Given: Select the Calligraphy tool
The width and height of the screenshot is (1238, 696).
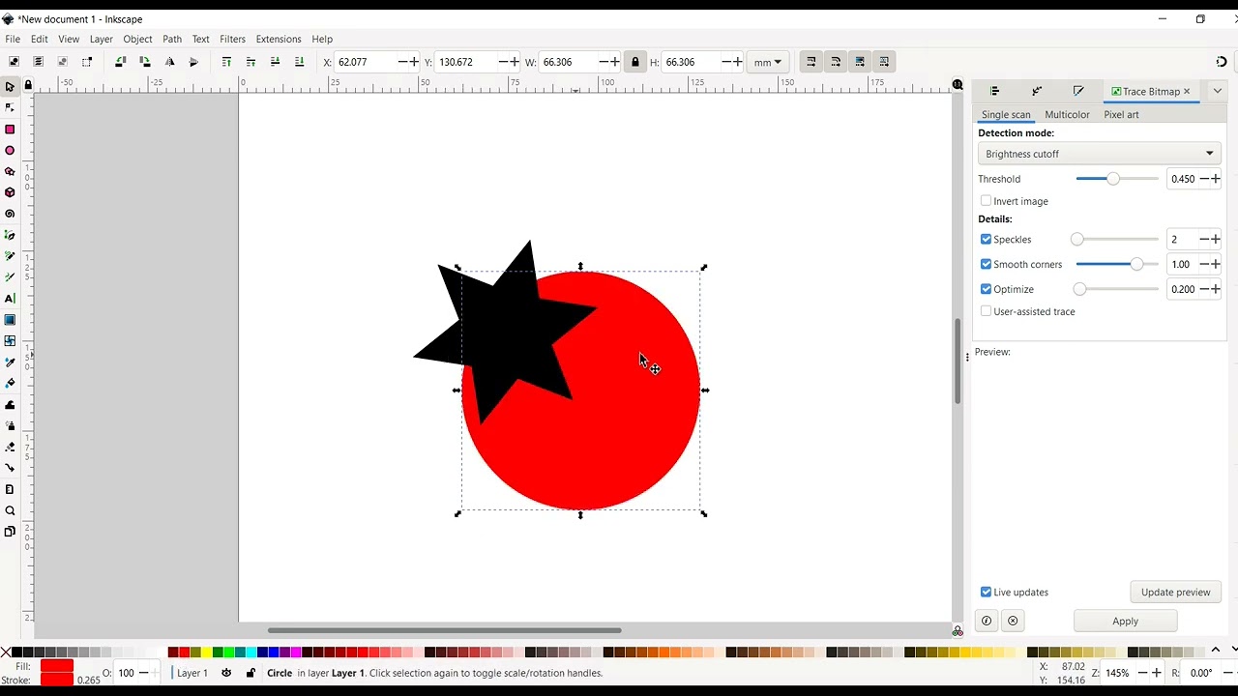Looking at the screenshot, I should tap(10, 277).
